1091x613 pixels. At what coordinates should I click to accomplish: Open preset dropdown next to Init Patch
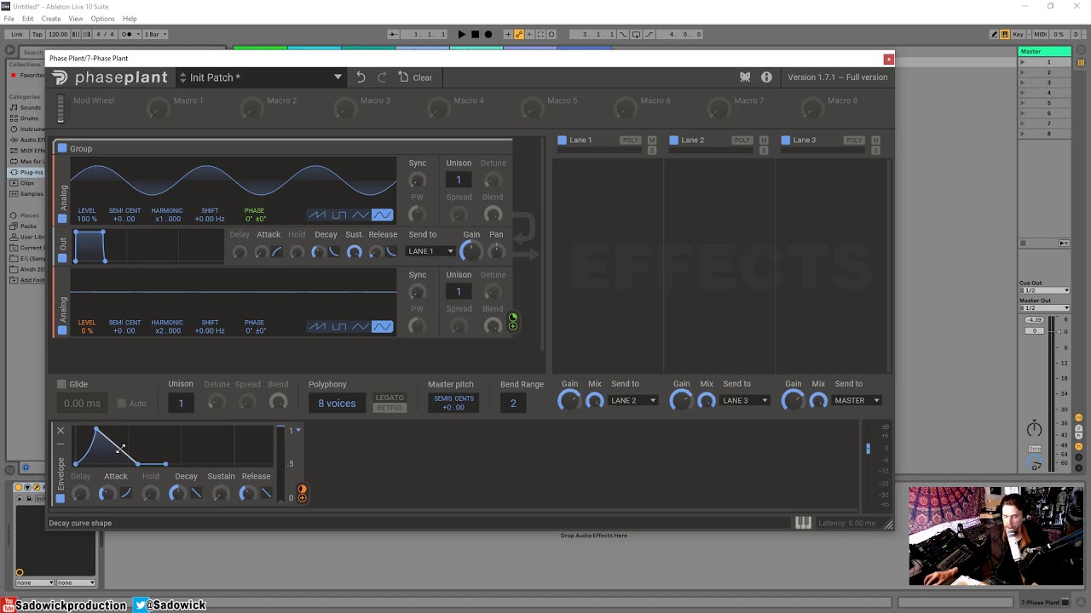[x=338, y=77]
